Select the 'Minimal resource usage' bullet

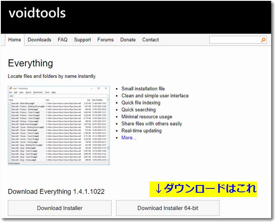coord(147,117)
